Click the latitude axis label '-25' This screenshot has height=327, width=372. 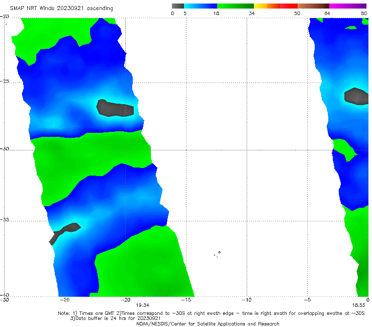5,81
